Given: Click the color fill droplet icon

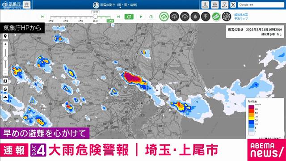Looking at the screenshot, I should point(5,89).
